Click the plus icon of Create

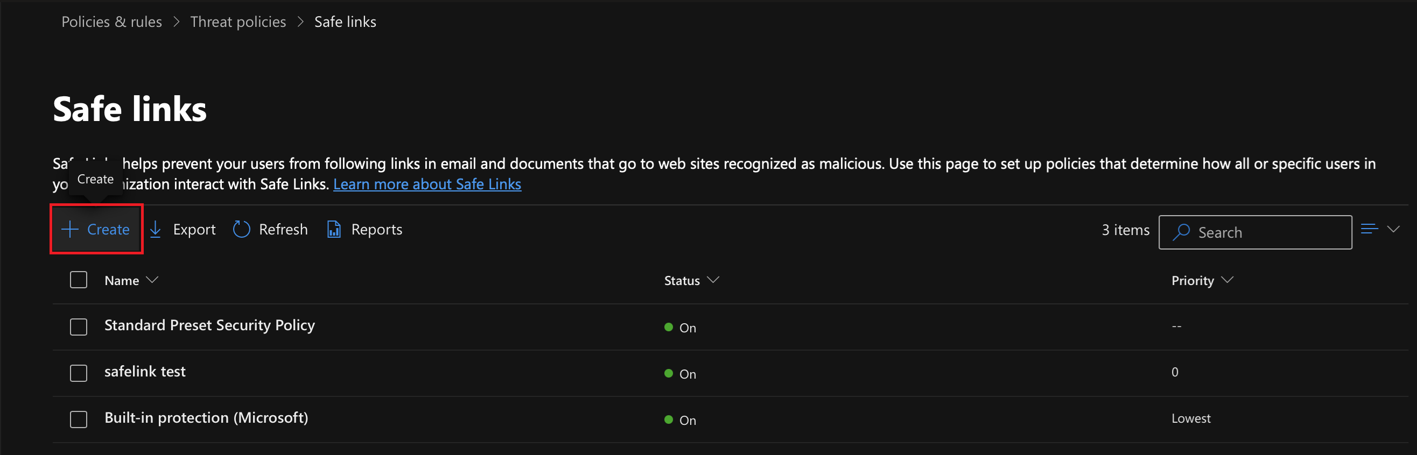coord(70,229)
